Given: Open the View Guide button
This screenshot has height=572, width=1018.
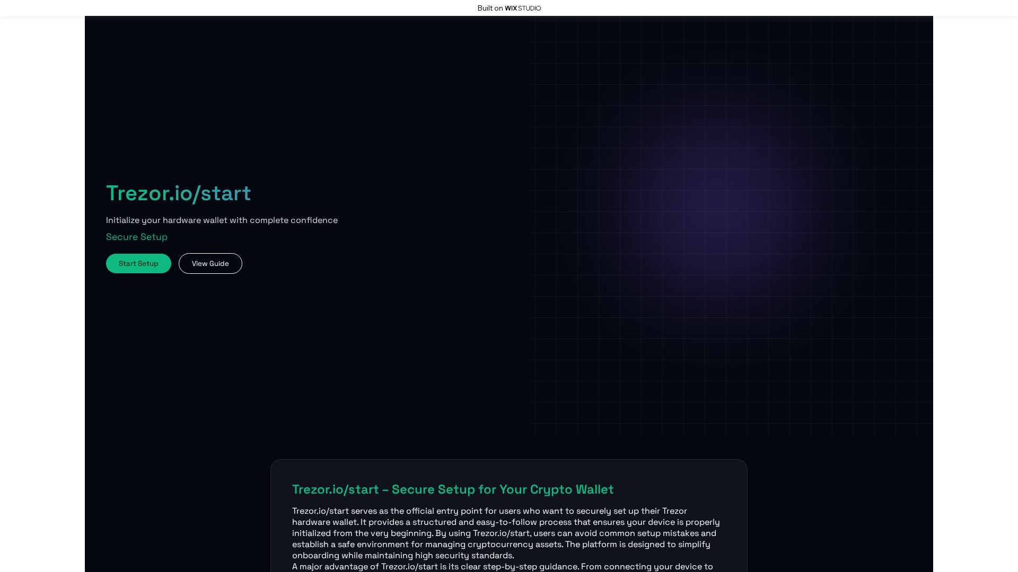Looking at the screenshot, I should pyautogui.click(x=210, y=263).
